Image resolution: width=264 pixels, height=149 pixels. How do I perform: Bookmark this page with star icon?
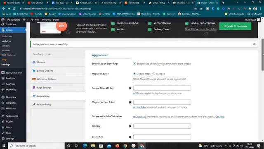[201, 9]
